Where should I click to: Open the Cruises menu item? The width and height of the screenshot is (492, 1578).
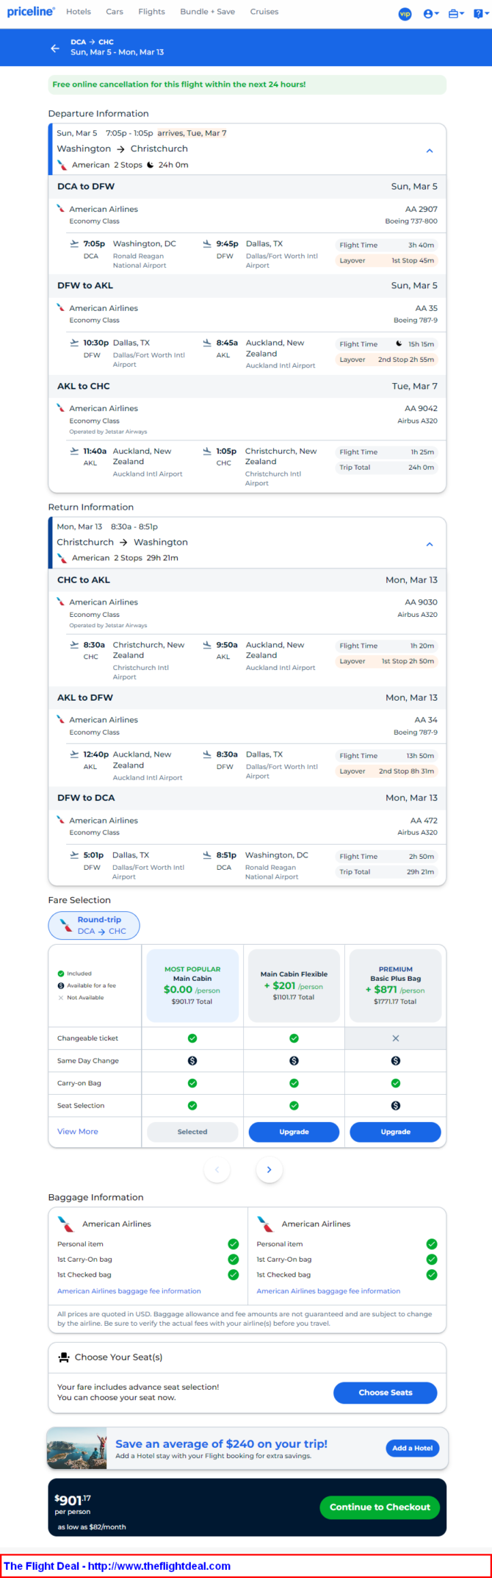tap(264, 12)
